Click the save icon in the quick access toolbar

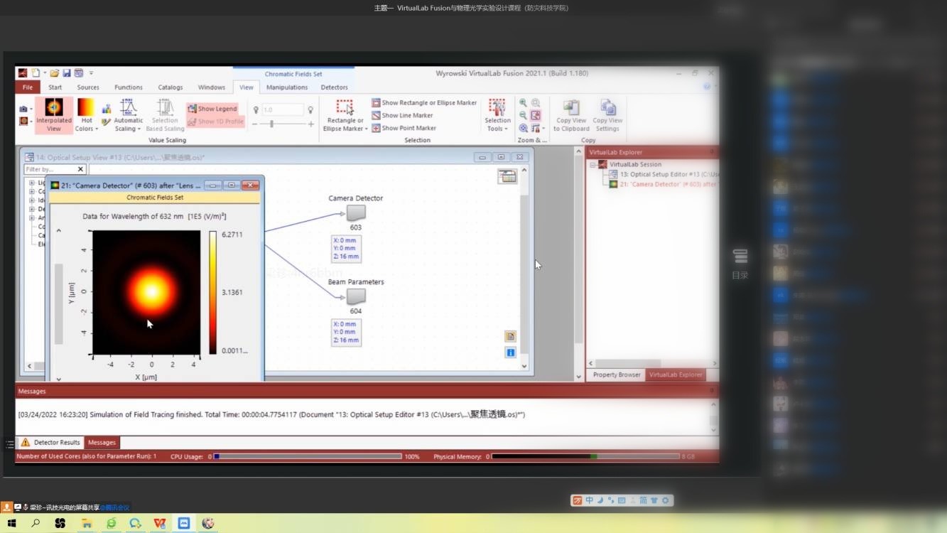pos(66,73)
